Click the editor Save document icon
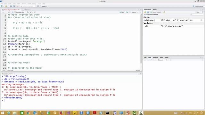The height and width of the screenshot is (115, 205). tap(12, 12)
